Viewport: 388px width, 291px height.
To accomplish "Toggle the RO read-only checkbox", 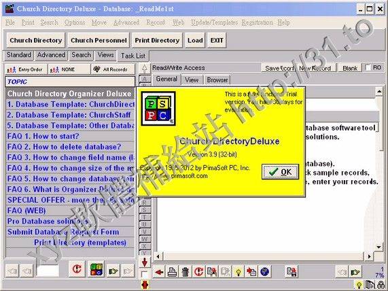I will 368,67.
